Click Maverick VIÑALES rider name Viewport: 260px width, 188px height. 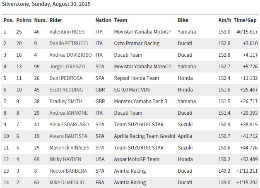(x=67, y=147)
